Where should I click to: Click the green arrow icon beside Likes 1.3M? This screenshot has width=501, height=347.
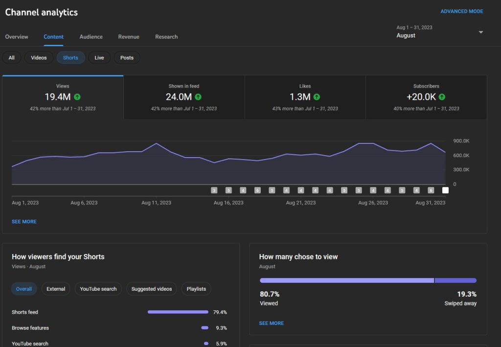point(317,97)
